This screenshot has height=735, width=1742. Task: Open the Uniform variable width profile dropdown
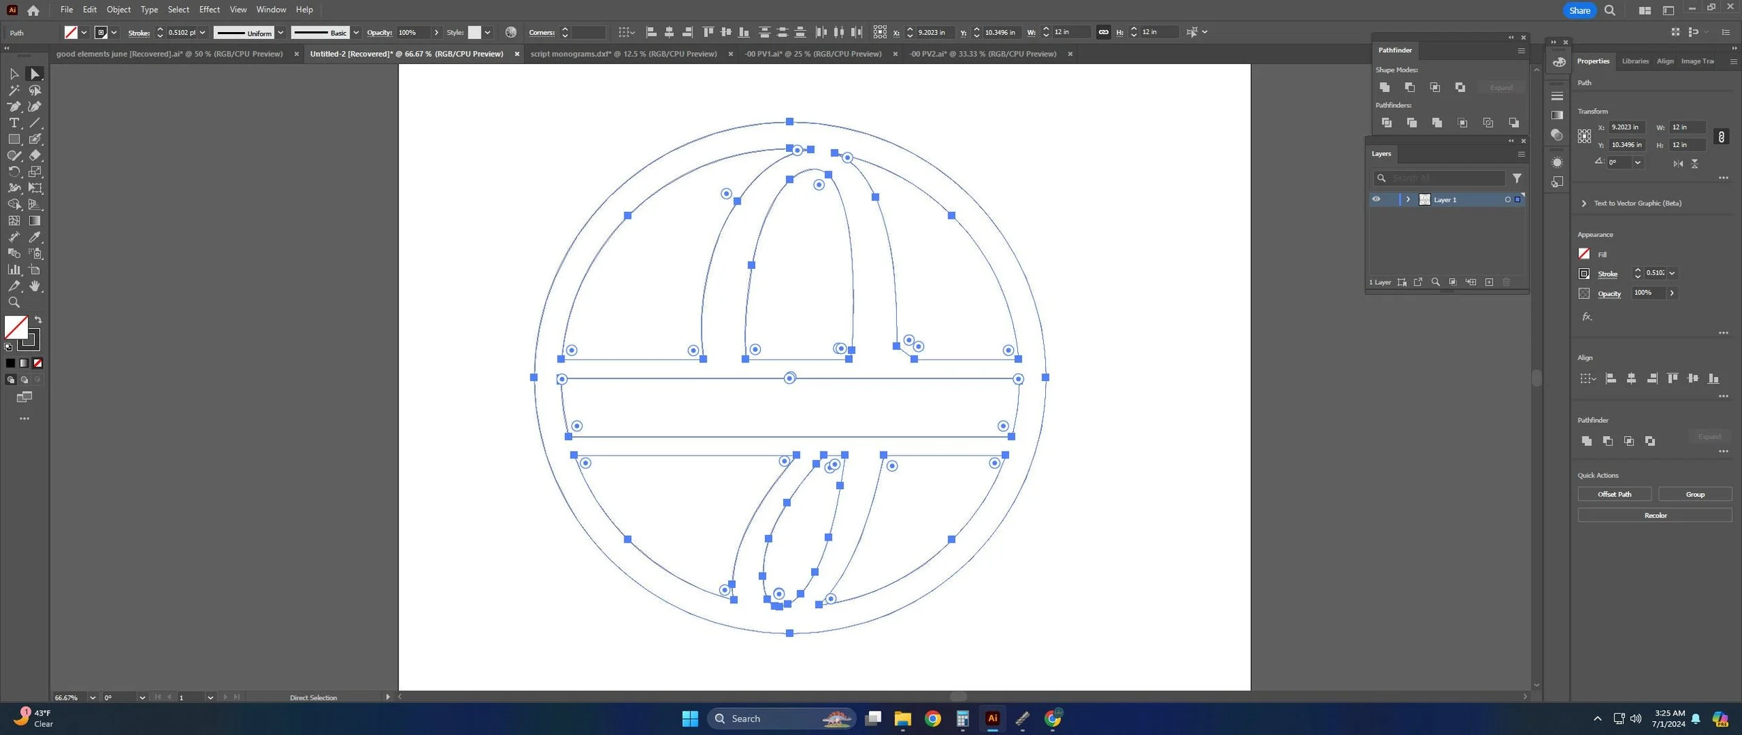(x=281, y=33)
